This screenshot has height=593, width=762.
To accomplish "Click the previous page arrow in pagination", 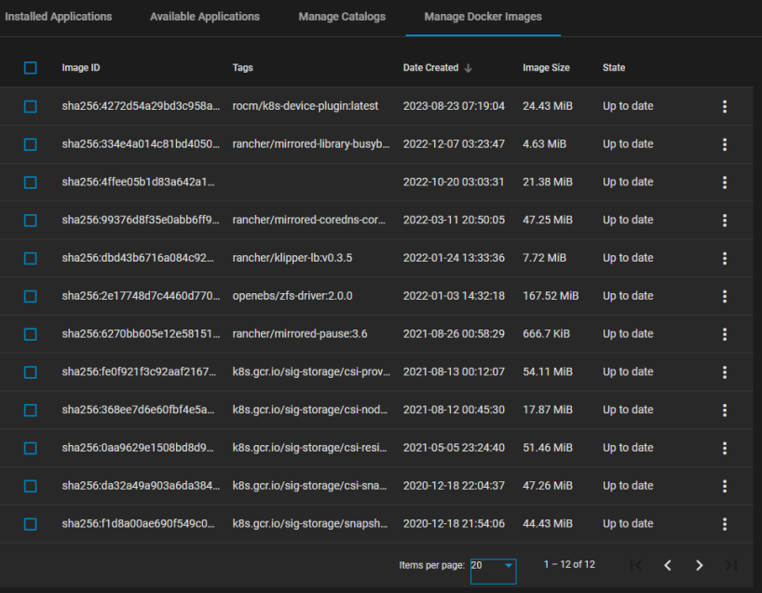I will pyautogui.click(x=667, y=565).
